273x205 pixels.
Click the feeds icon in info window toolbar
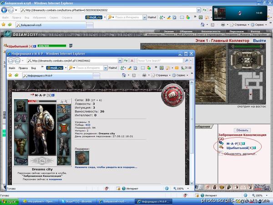(x=134, y=75)
